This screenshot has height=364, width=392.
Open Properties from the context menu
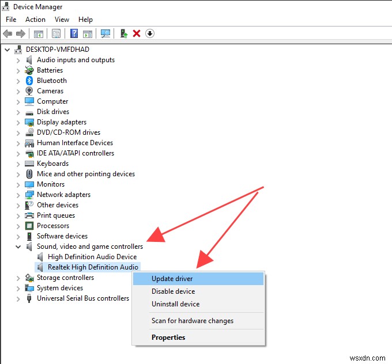(x=198, y=338)
